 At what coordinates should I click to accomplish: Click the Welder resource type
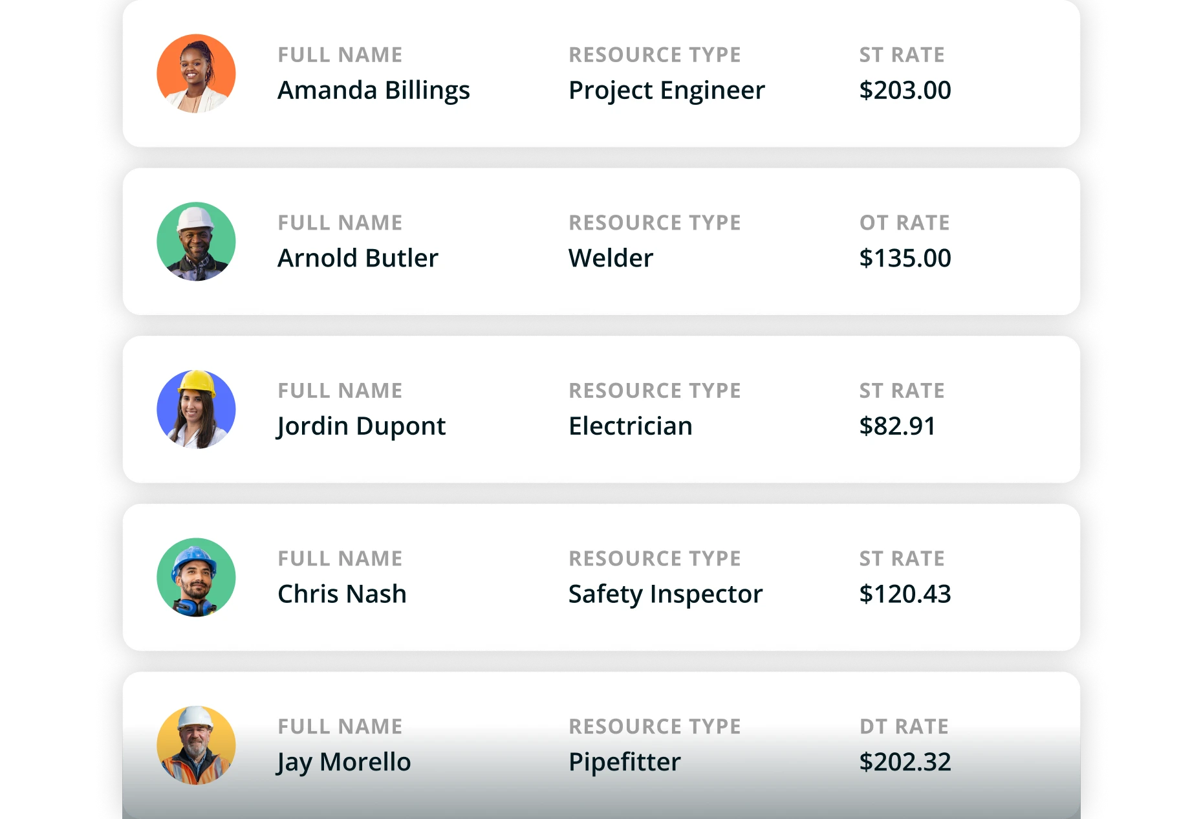point(611,258)
